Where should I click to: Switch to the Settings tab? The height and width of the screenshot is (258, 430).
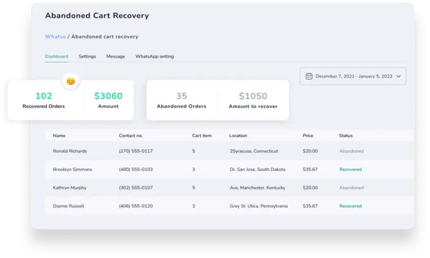87,56
